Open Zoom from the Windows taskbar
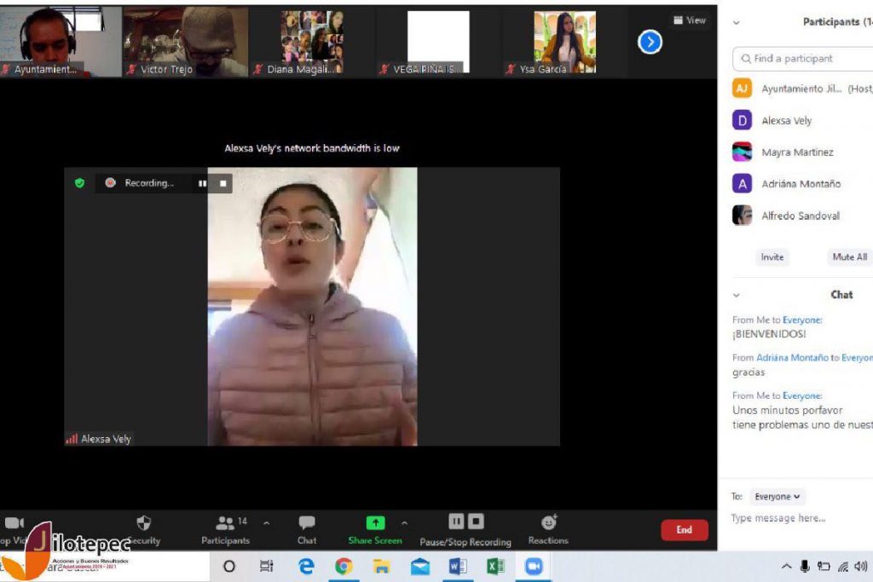 tap(534, 567)
